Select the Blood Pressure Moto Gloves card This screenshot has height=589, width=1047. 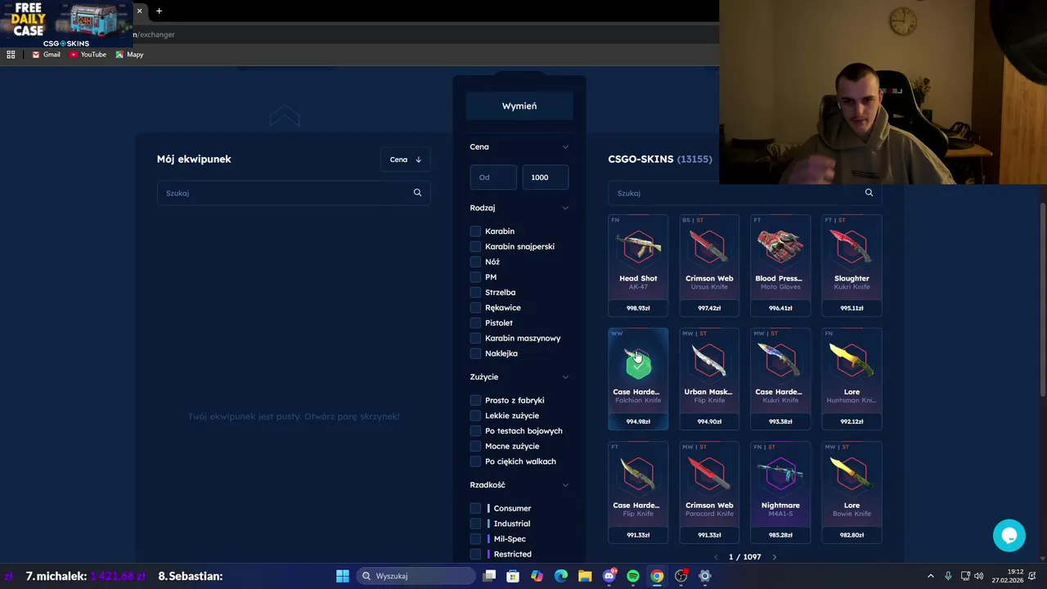tap(780, 265)
